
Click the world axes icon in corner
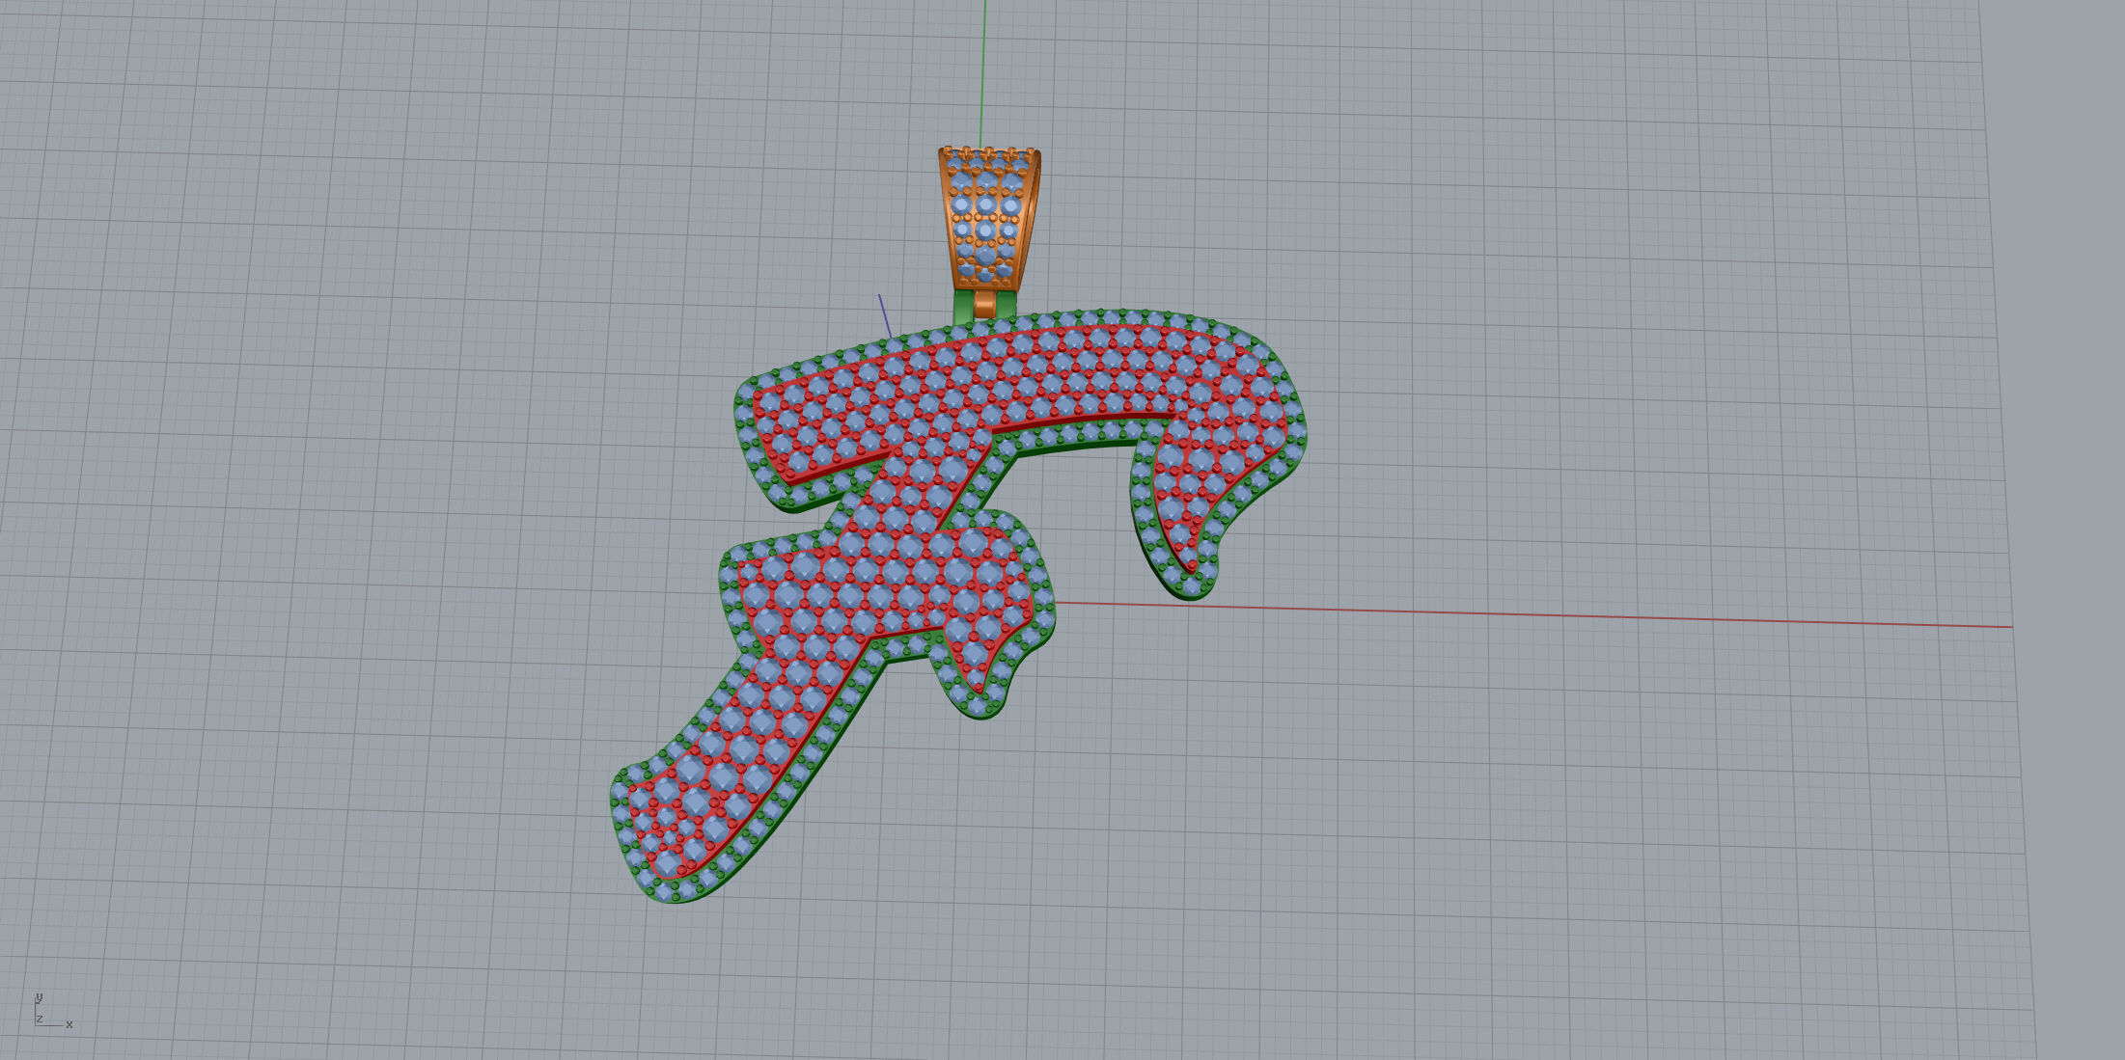[53, 1012]
